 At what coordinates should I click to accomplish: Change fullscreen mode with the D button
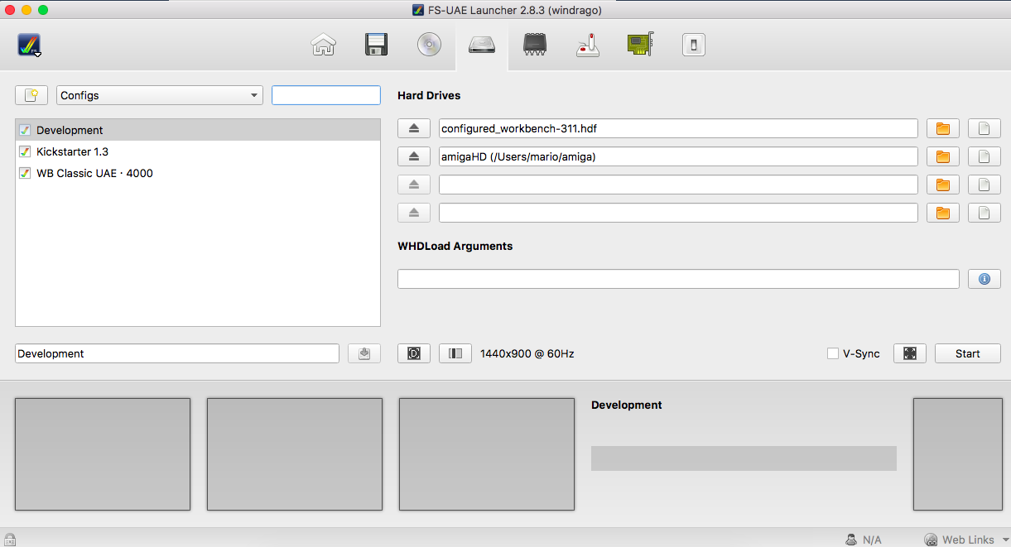414,353
